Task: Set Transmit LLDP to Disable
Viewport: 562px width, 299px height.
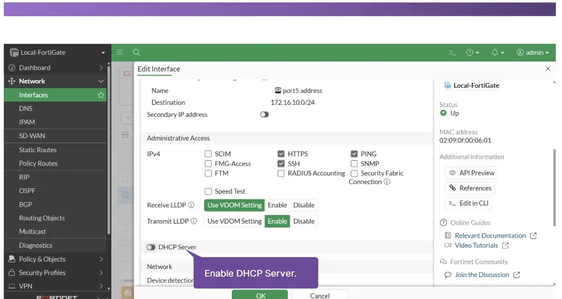Action: point(304,221)
